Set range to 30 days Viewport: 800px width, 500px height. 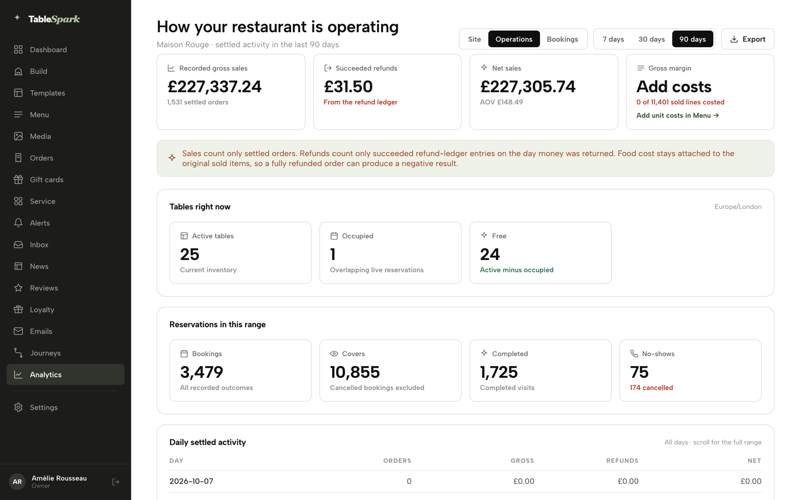[652, 39]
